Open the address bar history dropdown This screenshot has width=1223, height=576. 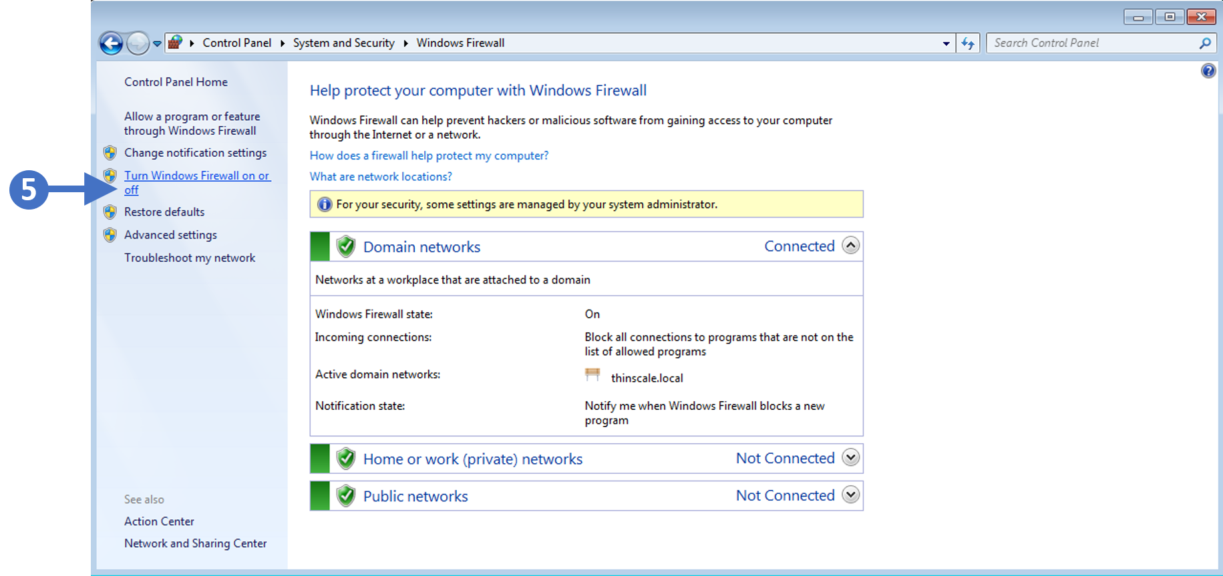click(x=946, y=43)
